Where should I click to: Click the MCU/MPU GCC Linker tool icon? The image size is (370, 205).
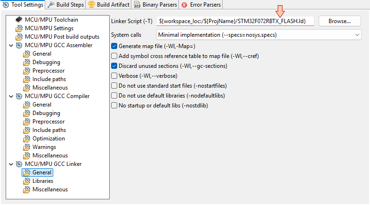coord(19,164)
